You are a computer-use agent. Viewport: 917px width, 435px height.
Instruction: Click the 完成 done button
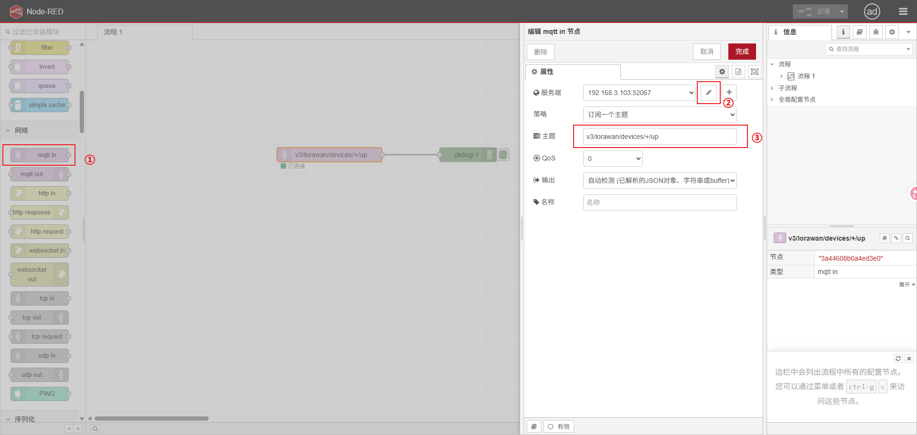742,52
